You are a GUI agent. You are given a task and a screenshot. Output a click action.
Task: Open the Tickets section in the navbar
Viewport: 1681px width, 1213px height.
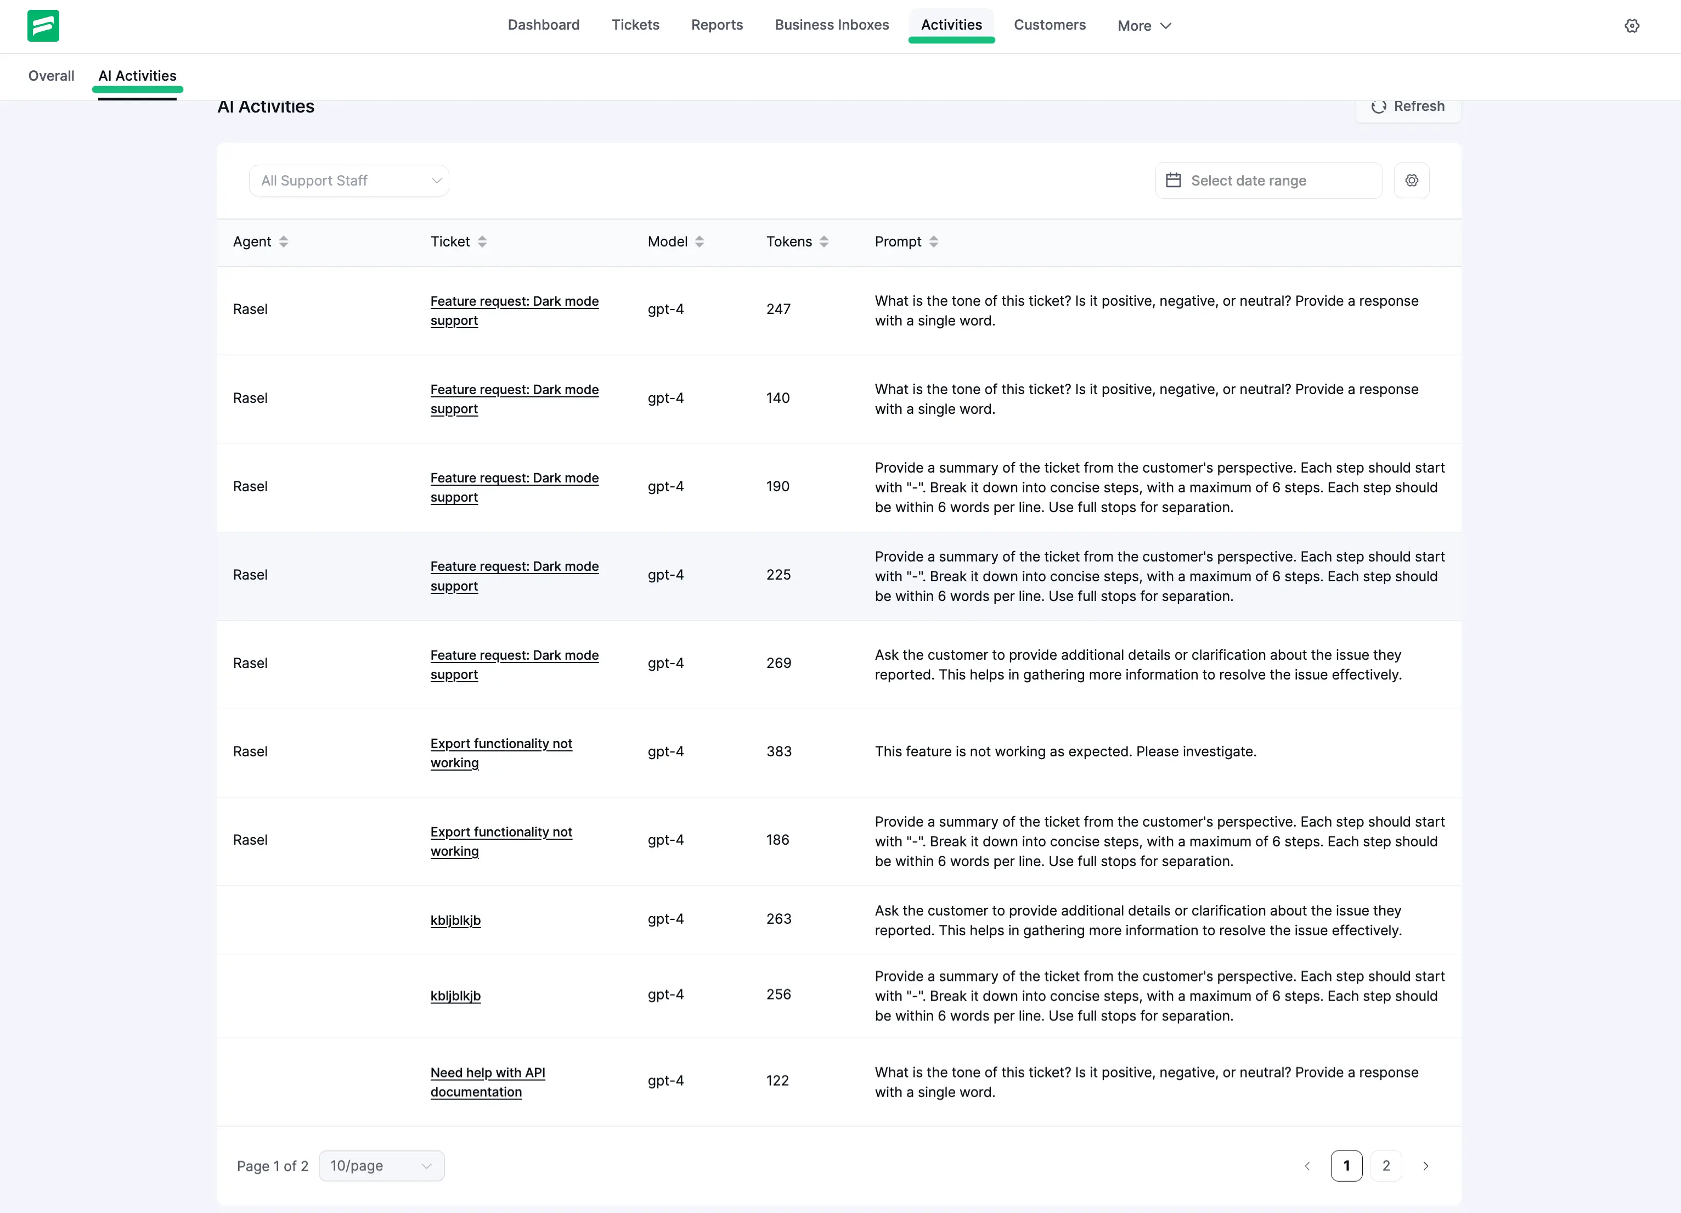tap(635, 25)
